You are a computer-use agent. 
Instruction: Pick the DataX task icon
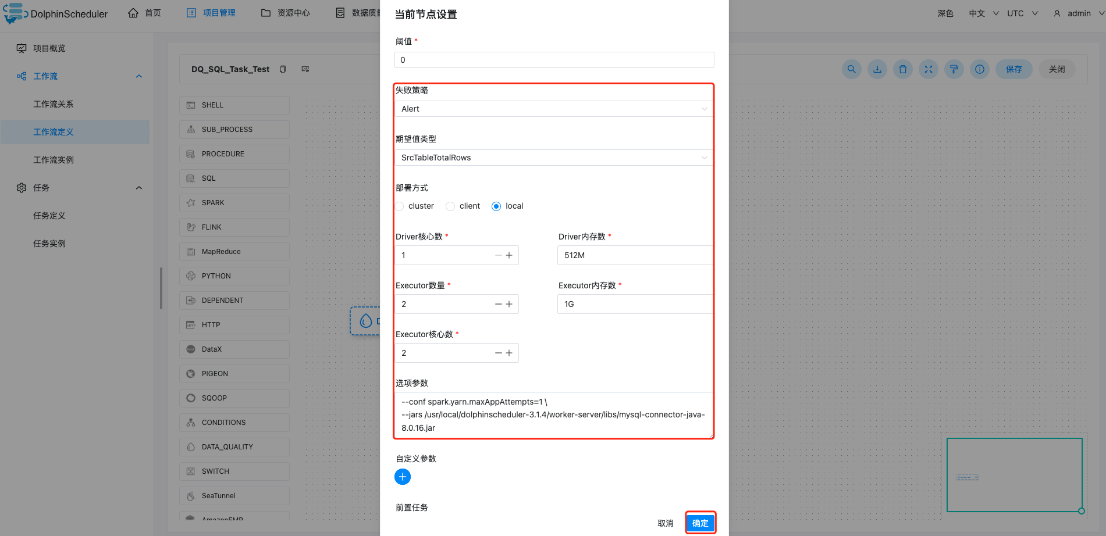(190, 349)
